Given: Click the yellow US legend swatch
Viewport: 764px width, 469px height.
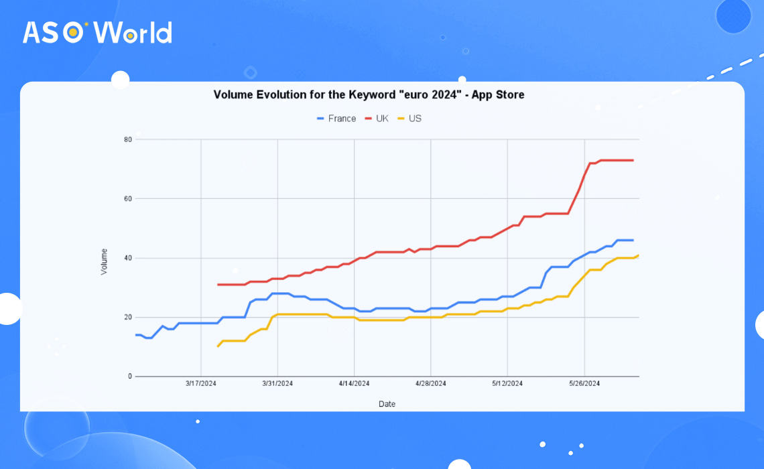Looking at the screenshot, I should pos(401,119).
